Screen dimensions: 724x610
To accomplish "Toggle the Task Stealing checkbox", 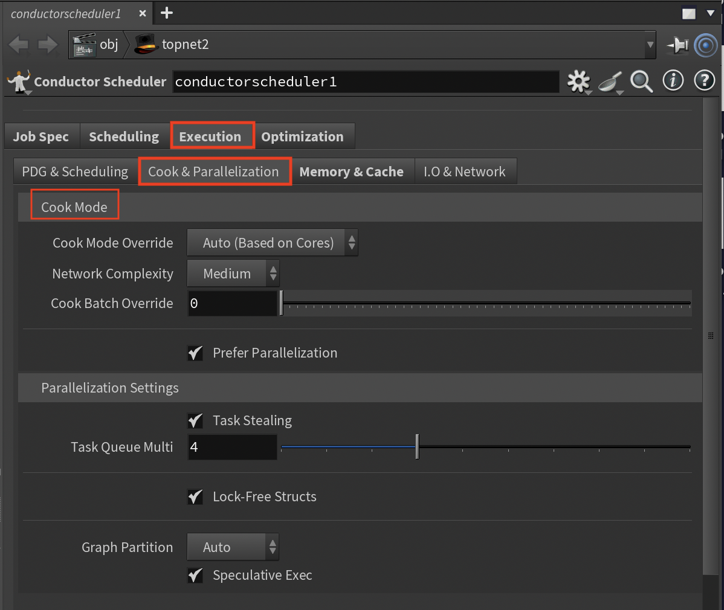I will 195,421.
